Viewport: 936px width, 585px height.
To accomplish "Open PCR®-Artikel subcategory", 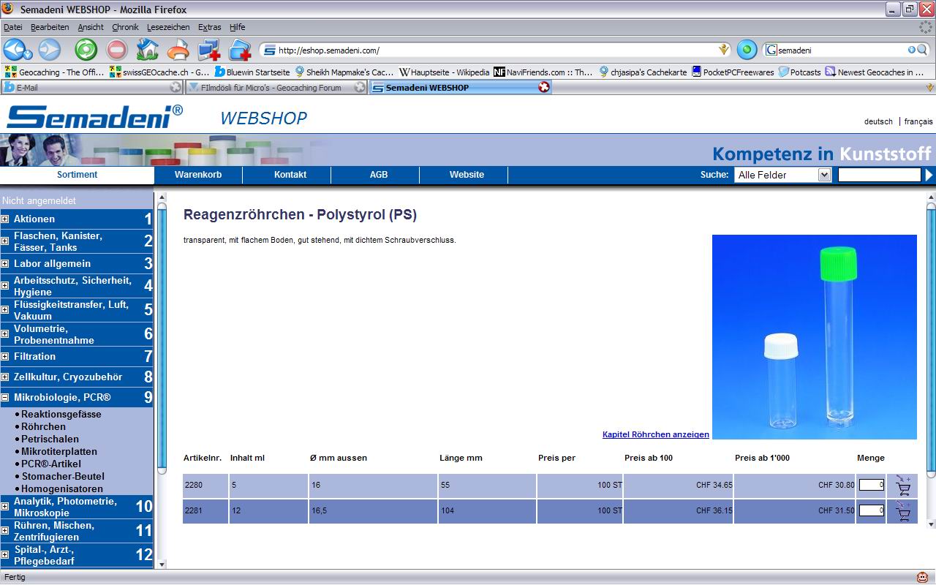I will click(x=51, y=464).
